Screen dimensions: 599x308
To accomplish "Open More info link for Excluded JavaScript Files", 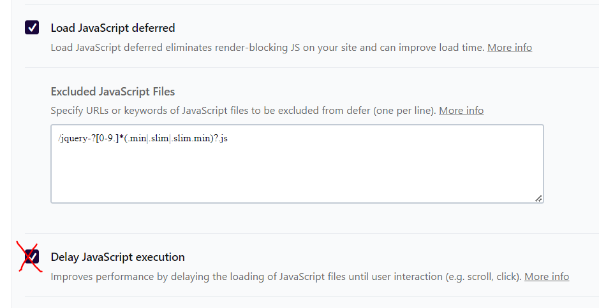I will [x=461, y=111].
